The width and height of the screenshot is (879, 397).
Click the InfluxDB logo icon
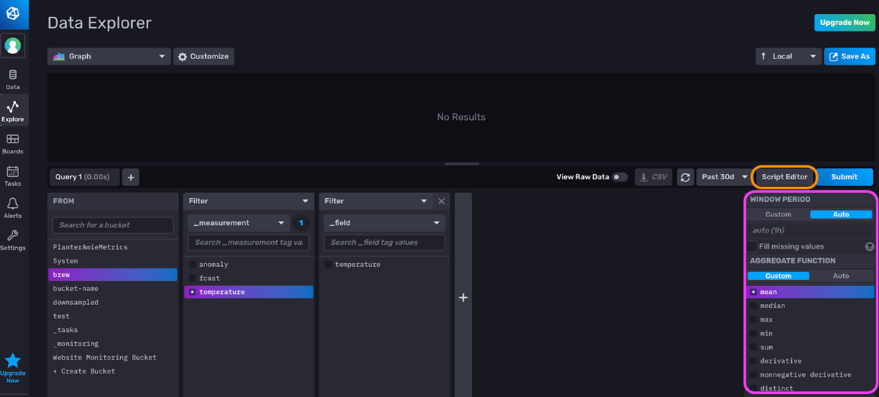[14, 13]
